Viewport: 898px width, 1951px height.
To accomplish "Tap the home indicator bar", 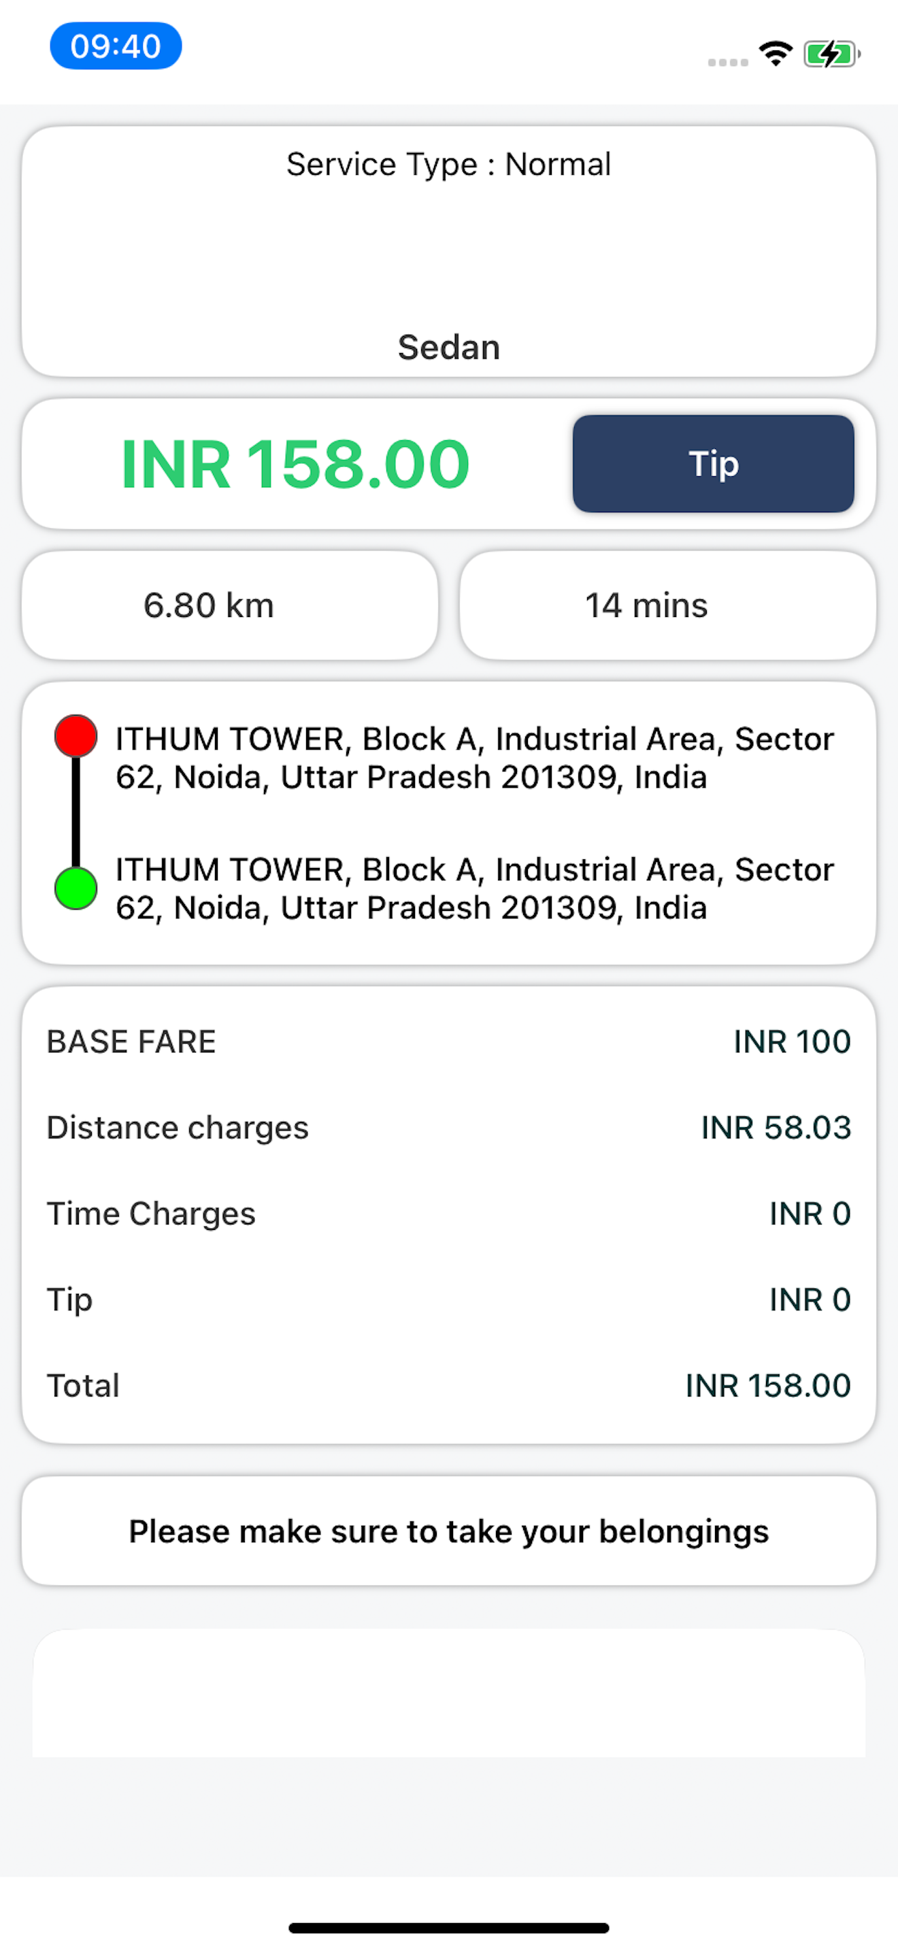I will point(449,1927).
